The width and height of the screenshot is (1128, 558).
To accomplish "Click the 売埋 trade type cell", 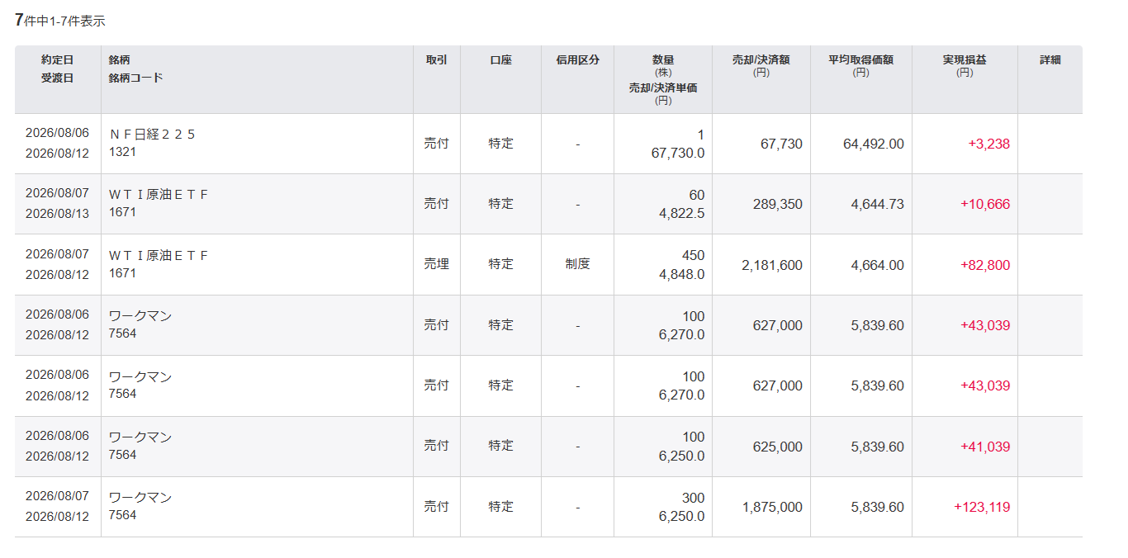I will [x=437, y=264].
